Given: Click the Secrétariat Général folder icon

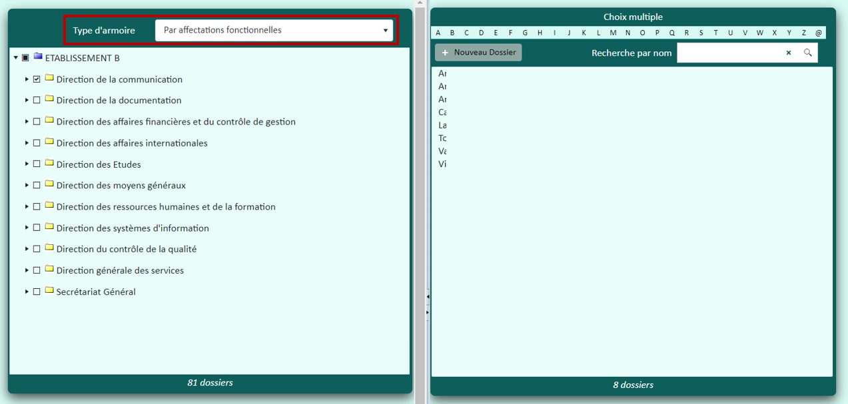Looking at the screenshot, I should (x=49, y=290).
